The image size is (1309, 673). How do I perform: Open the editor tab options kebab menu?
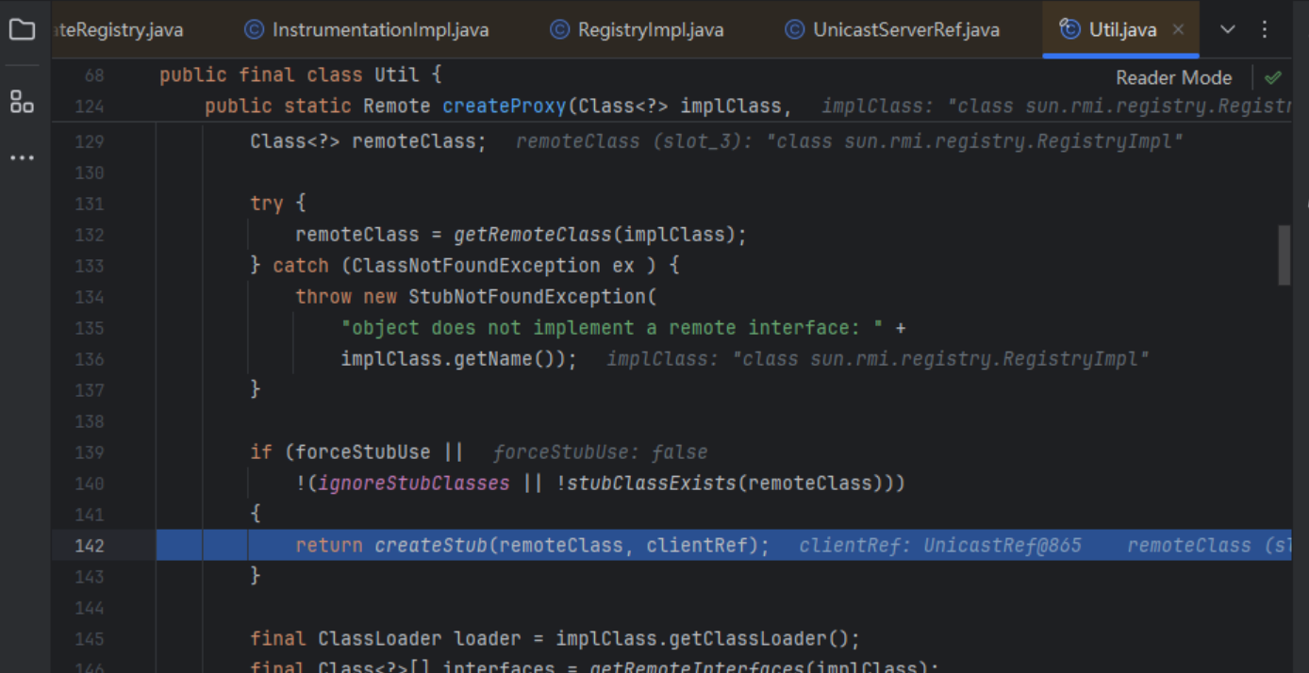pos(1265,29)
